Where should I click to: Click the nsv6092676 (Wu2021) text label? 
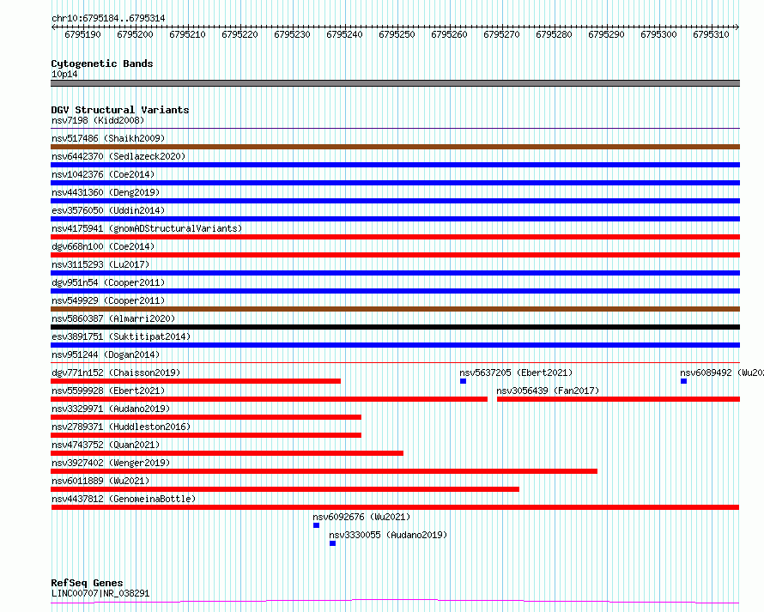(361, 517)
